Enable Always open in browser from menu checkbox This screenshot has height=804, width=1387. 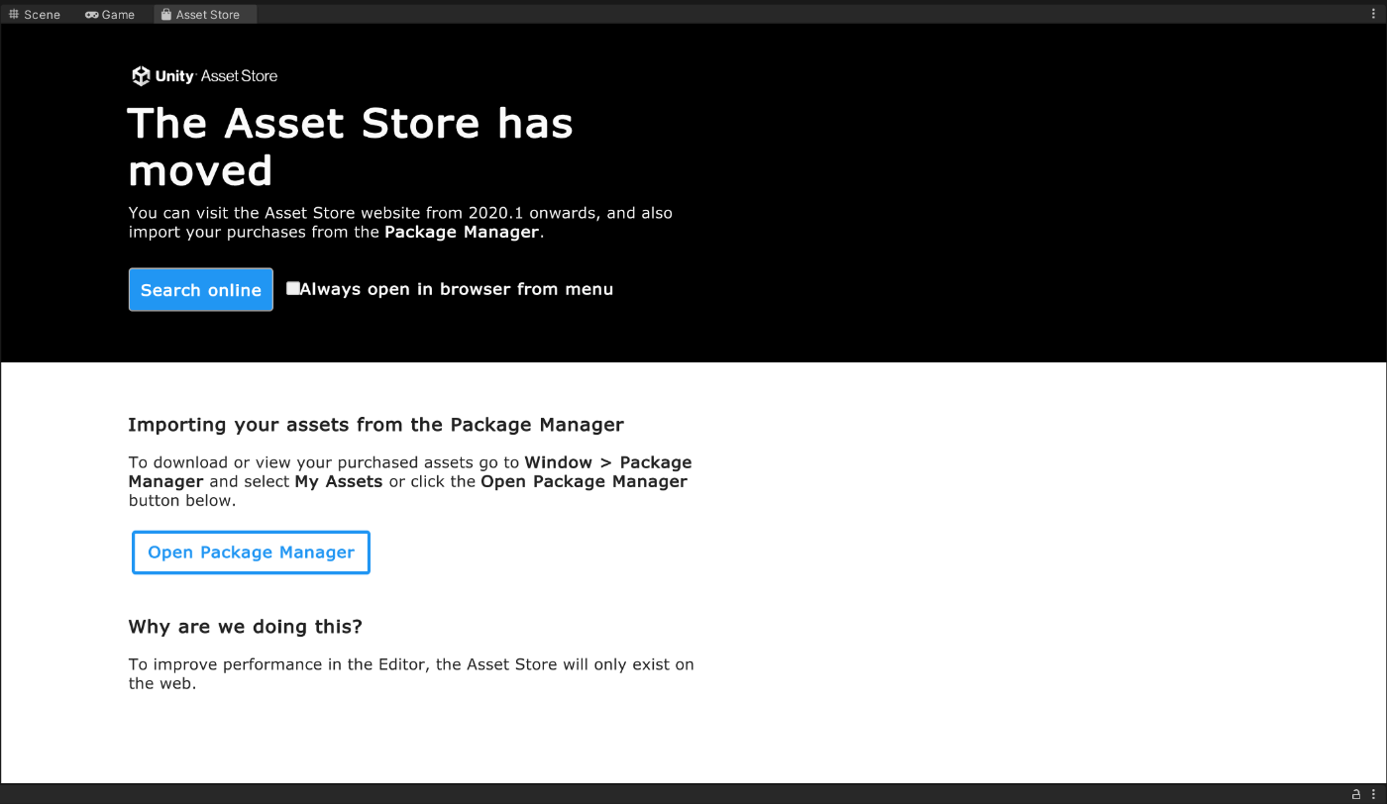pyautogui.click(x=293, y=288)
